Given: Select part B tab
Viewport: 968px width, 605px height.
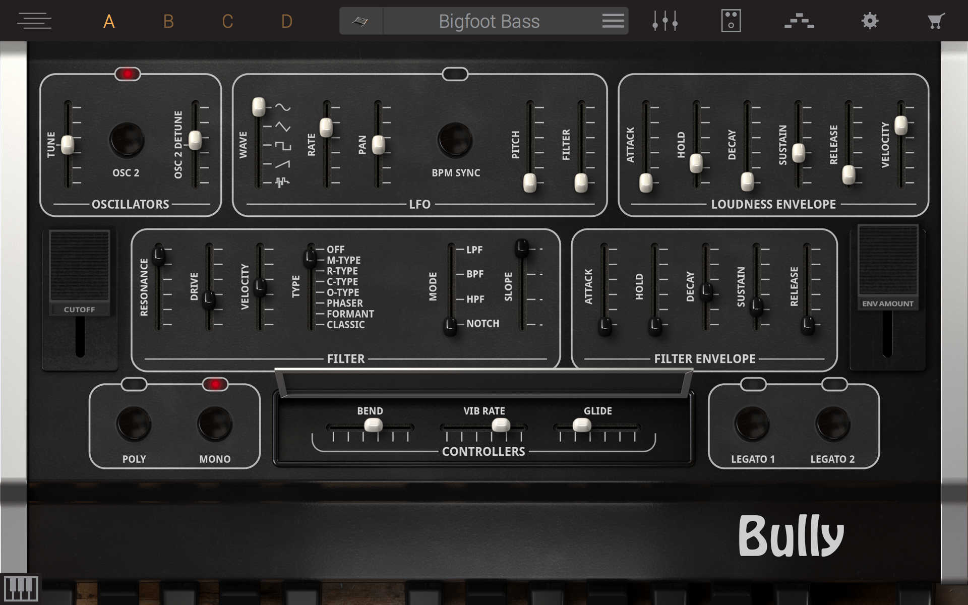Looking at the screenshot, I should pos(168,21).
